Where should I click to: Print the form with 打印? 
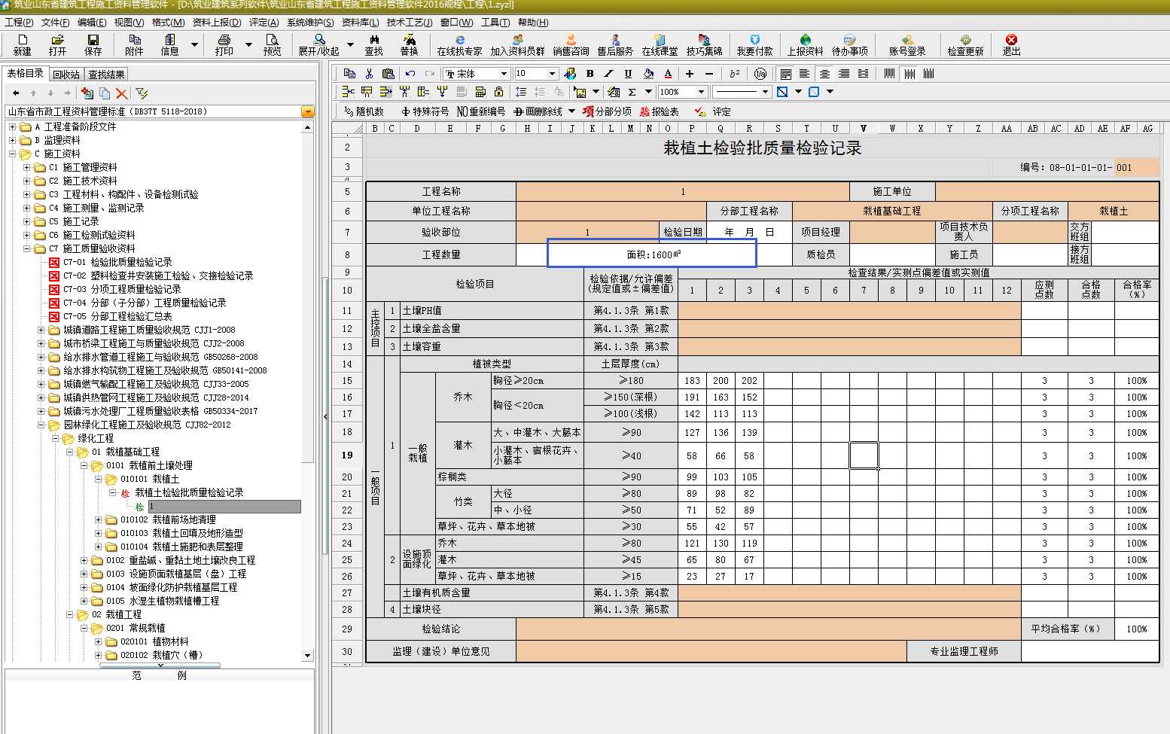224,44
